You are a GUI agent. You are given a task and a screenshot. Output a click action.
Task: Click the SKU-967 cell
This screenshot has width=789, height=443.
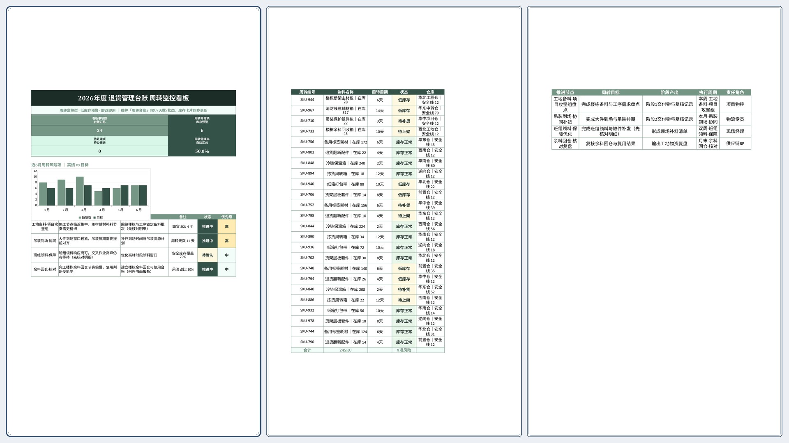(307, 110)
